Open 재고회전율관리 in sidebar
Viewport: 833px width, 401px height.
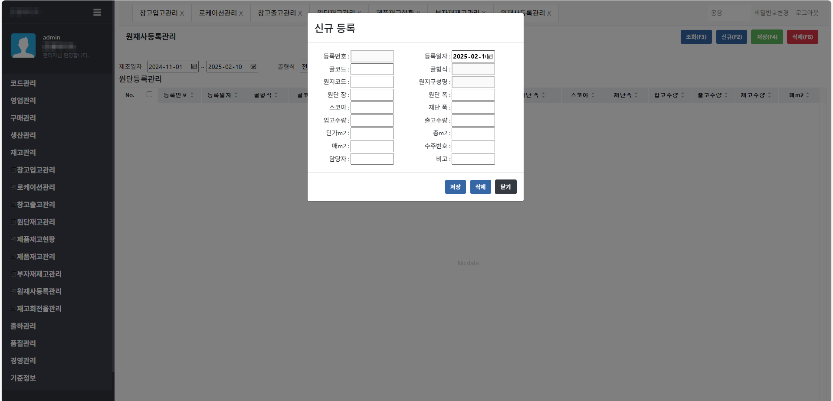(39, 309)
